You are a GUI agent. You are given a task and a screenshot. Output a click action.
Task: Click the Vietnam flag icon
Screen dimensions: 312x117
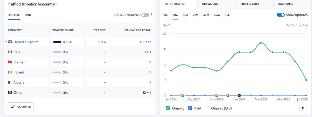[x=10, y=62]
